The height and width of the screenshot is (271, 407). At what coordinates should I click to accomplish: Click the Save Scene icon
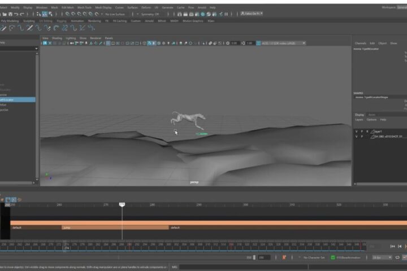point(10,14)
